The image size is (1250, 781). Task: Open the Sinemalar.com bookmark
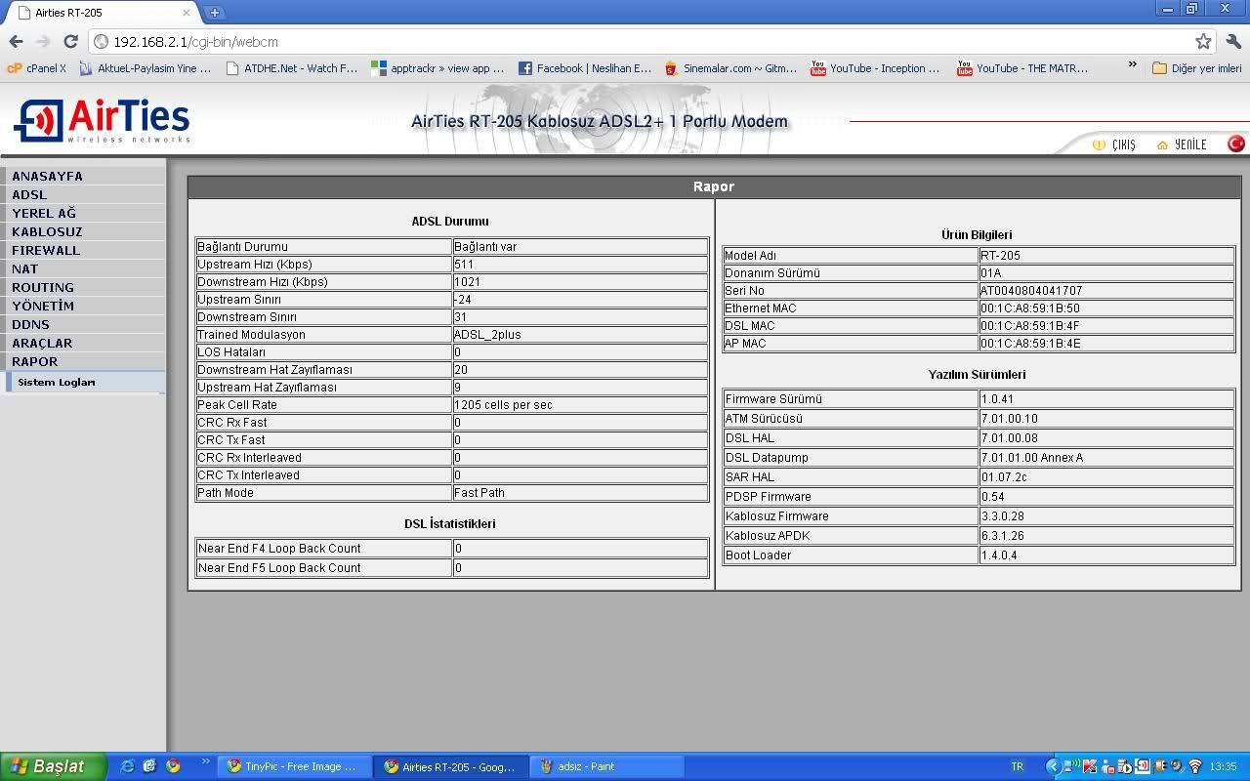pos(730,68)
